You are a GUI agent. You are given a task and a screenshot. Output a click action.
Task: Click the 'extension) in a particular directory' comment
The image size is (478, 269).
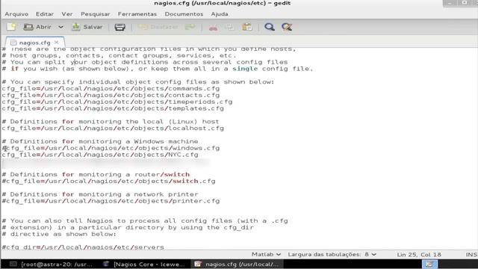(x=128, y=227)
